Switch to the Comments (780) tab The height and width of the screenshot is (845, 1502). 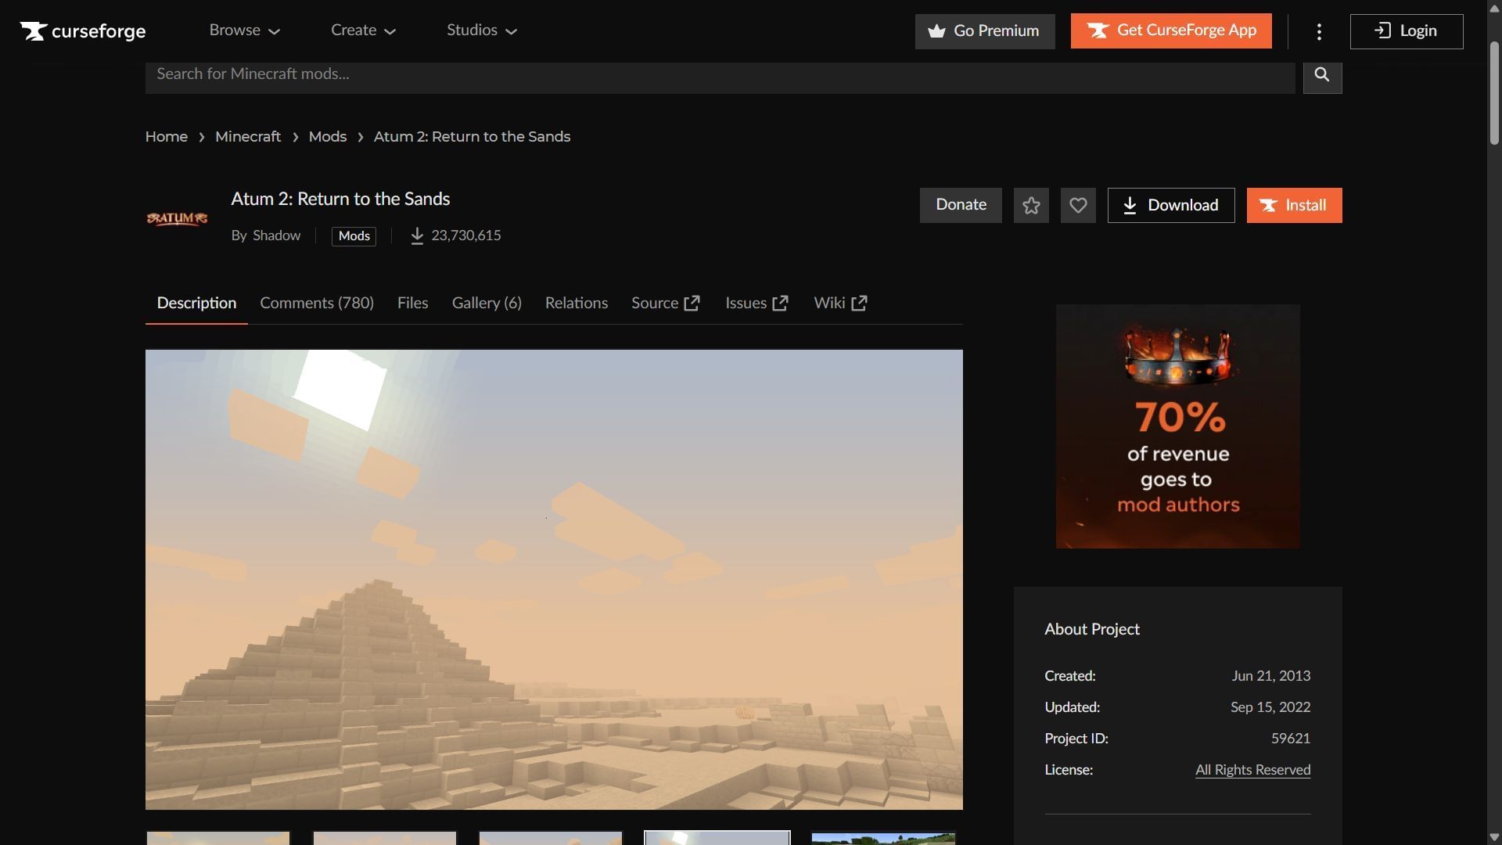tap(317, 303)
